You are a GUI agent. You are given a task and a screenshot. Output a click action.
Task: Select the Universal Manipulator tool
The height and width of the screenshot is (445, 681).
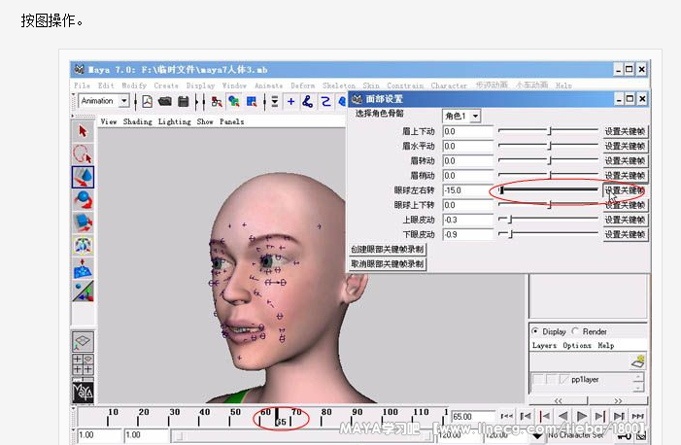[x=83, y=245]
